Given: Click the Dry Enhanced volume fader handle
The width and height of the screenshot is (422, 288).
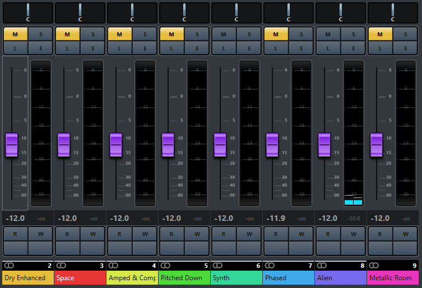Looking at the screenshot, I should [x=12, y=145].
